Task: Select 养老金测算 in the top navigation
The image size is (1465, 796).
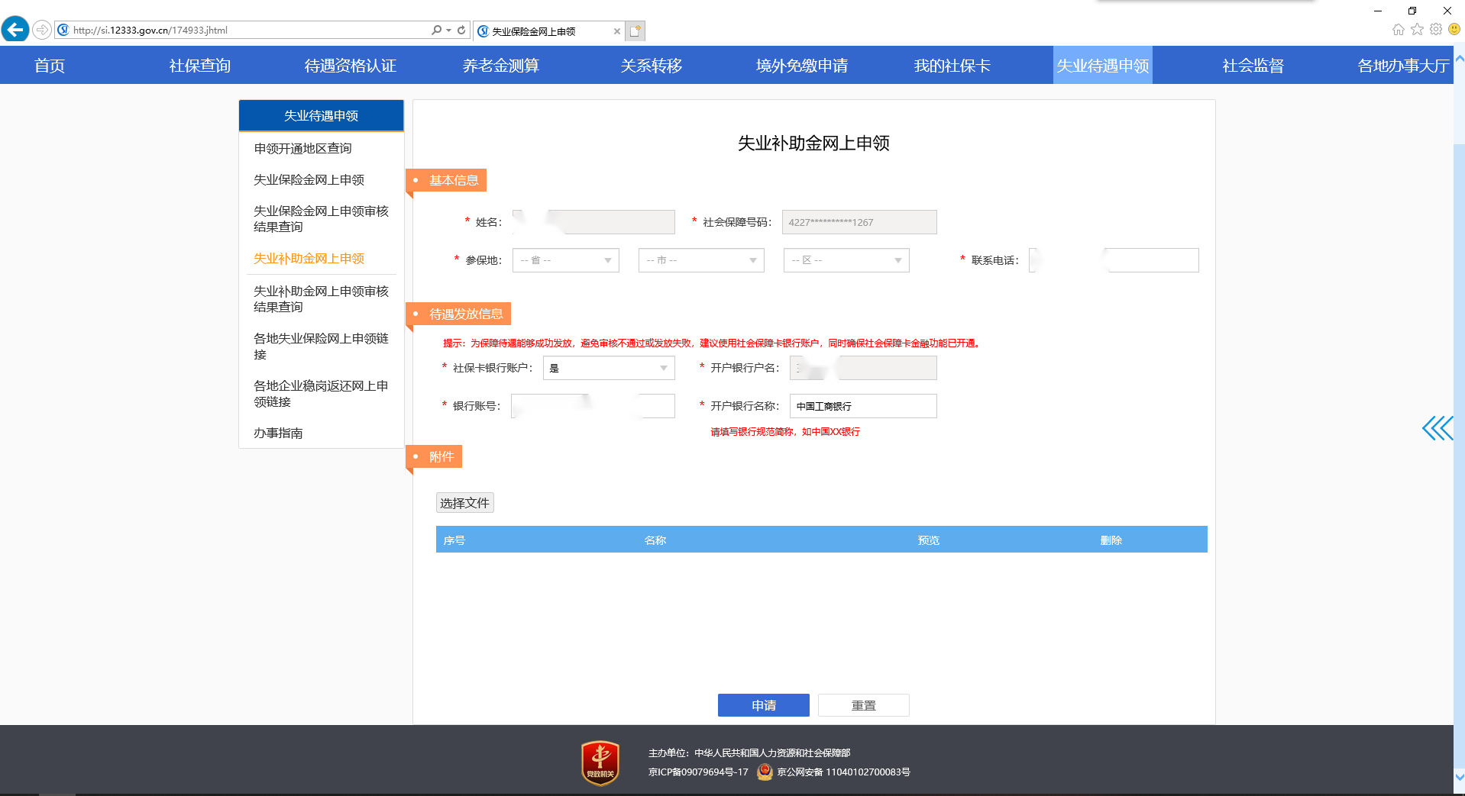Action: coord(500,66)
